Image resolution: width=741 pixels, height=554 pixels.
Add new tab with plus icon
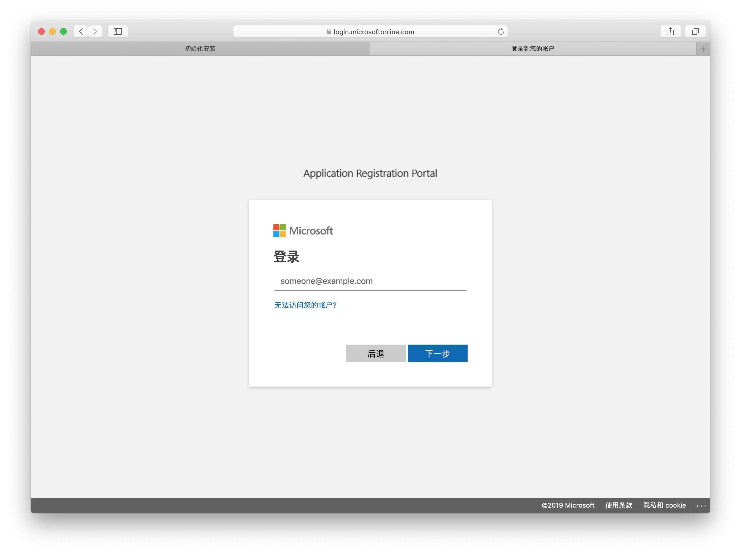point(703,49)
